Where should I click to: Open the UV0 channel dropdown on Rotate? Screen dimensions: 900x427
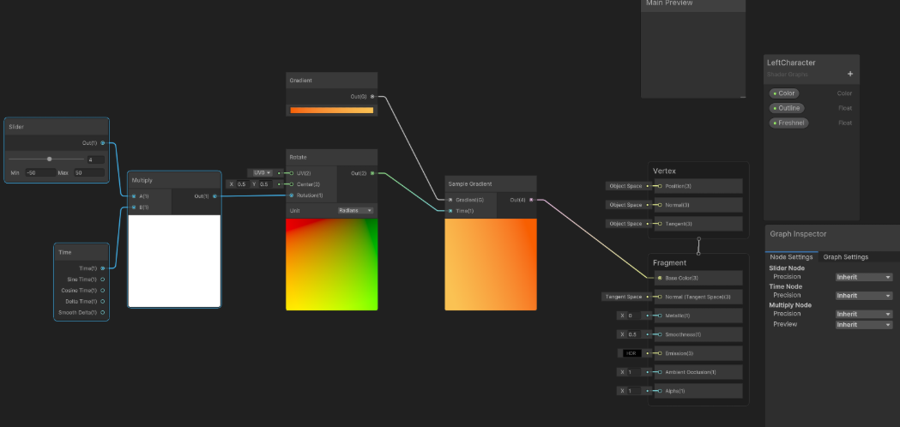(x=261, y=172)
